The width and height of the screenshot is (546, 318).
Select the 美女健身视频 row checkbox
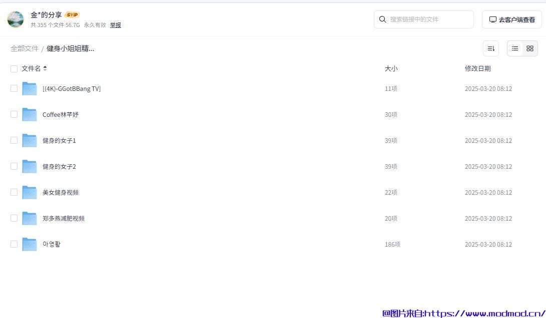coord(14,193)
